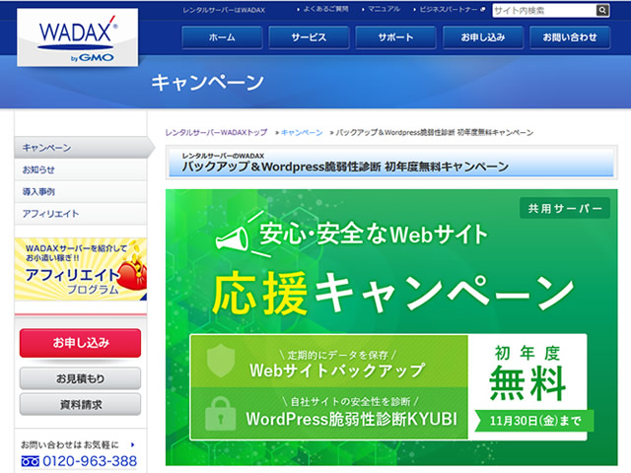Click the search magnifier icon
631x473 pixels.
[602, 11]
